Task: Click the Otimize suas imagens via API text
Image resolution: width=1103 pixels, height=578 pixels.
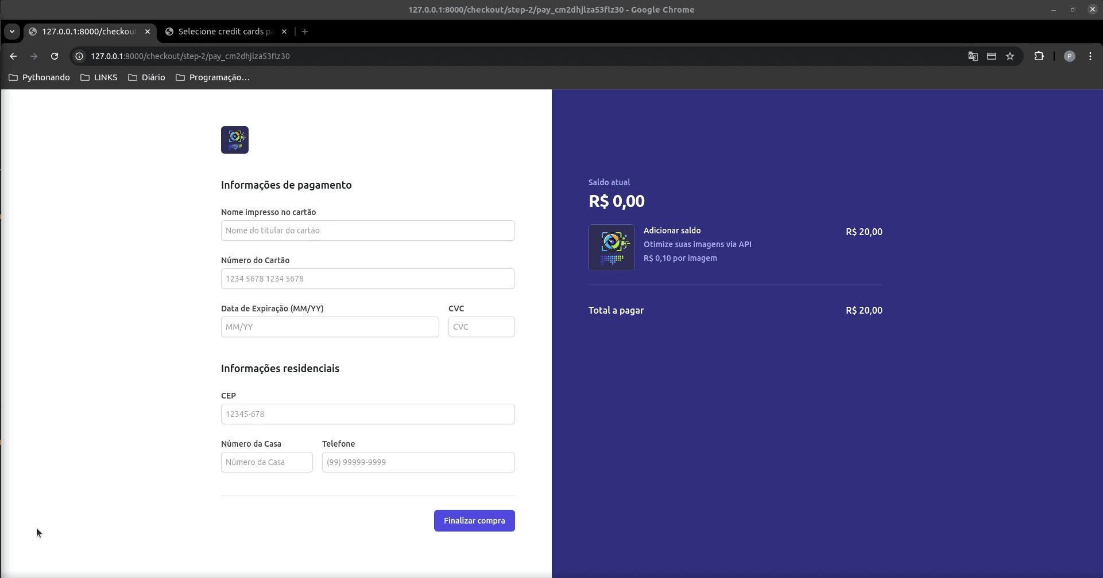Action: point(698,244)
